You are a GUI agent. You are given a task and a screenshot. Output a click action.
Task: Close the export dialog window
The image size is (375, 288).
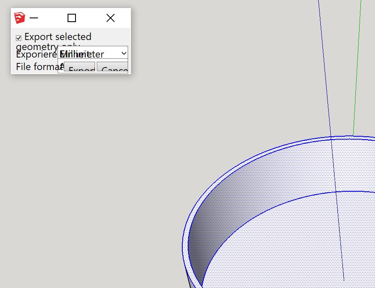click(x=110, y=18)
